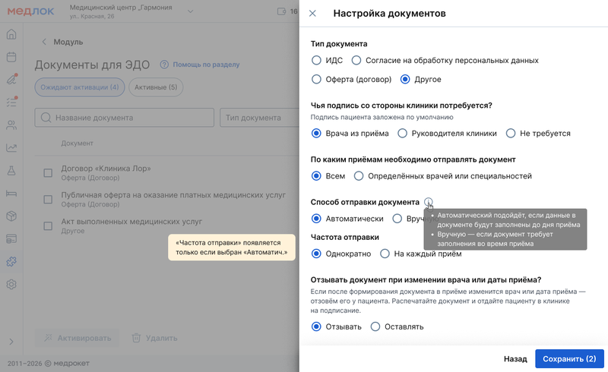Switch to Активные (5) tab
Viewport: 608px width, 372px height.
tap(156, 87)
